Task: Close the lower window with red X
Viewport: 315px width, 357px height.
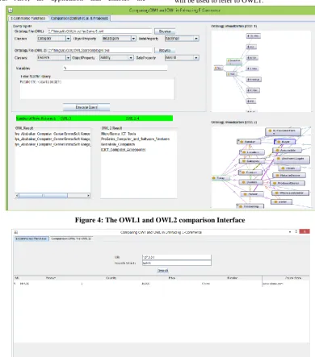Action: click(x=304, y=231)
